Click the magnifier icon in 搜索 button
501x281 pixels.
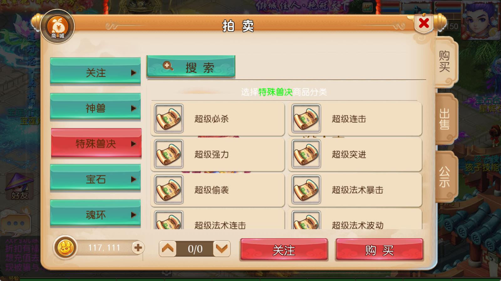pos(168,66)
